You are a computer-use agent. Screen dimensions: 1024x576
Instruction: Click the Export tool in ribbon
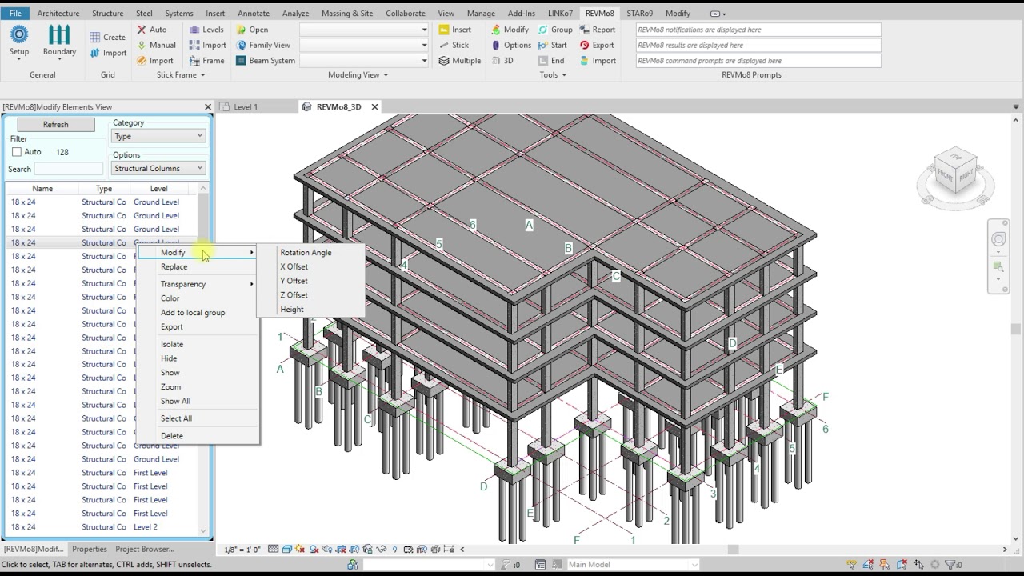point(597,45)
